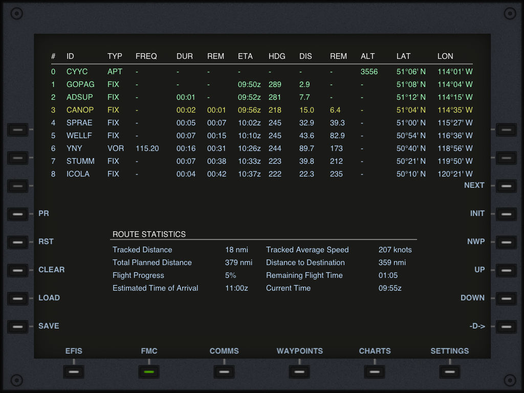524x393 pixels.
Task: Tap the RST soft key label
Action: (46, 242)
